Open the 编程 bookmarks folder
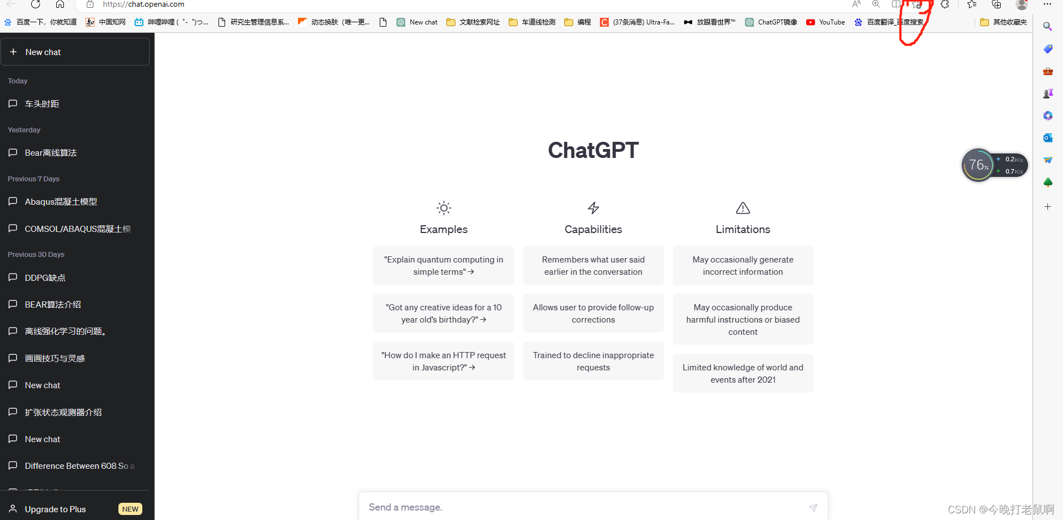1063x520 pixels. point(578,22)
